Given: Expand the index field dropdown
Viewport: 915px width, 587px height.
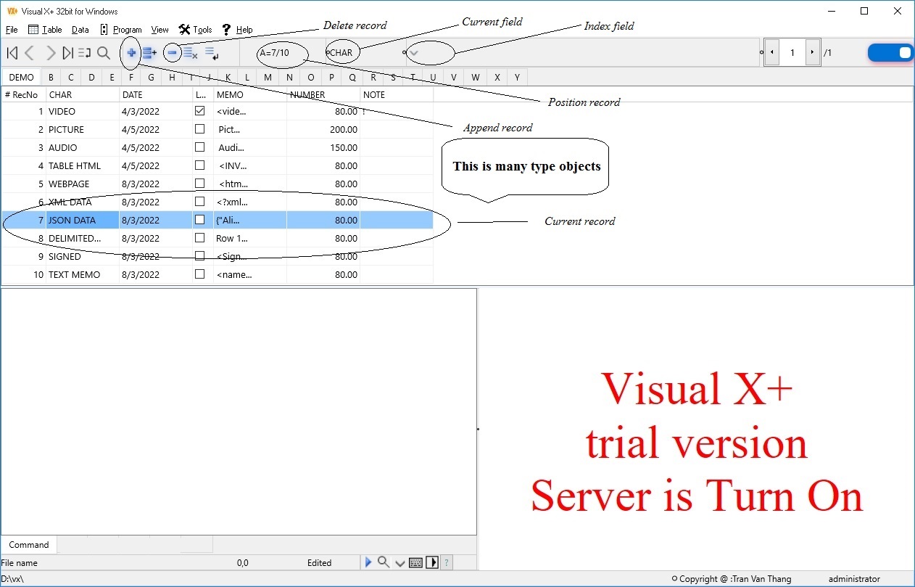Looking at the screenshot, I should pyautogui.click(x=414, y=52).
